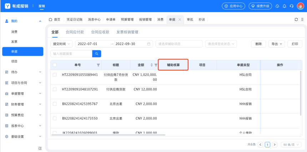Screen dimensions: 307x152
Task: Select the checkbox for BX2208241425395767
Action: click(x=55, y=104)
